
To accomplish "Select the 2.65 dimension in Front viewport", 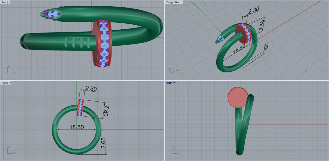I will [x=103, y=143].
